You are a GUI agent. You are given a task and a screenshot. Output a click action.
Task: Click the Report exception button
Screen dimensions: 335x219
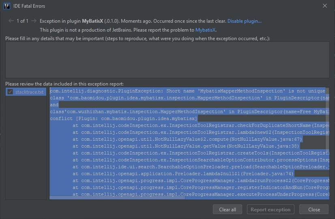(271, 209)
